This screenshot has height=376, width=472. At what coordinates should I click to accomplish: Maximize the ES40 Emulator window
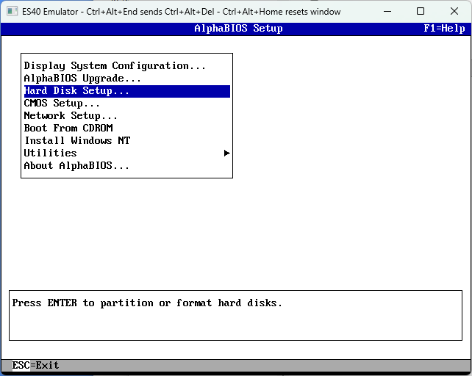[x=421, y=12]
